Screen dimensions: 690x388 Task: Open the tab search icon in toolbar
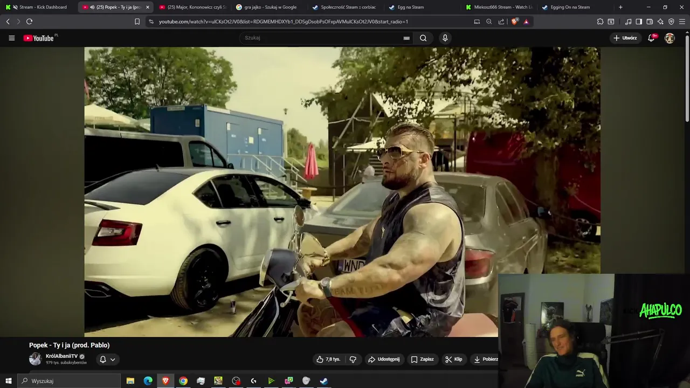tap(611, 22)
